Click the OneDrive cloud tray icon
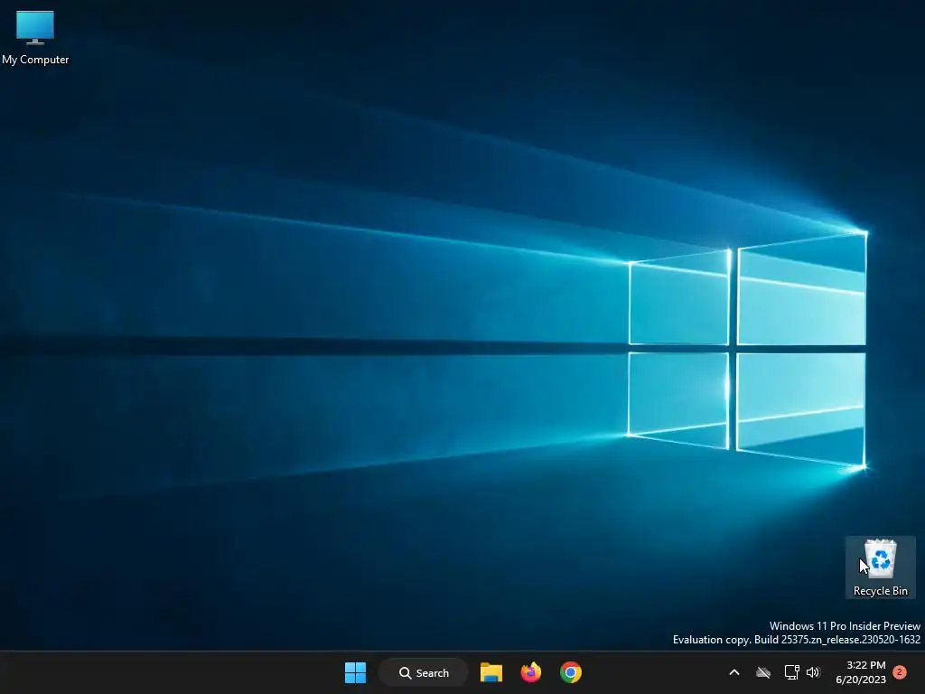The height and width of the screenshot is (694, 925). 763,672
